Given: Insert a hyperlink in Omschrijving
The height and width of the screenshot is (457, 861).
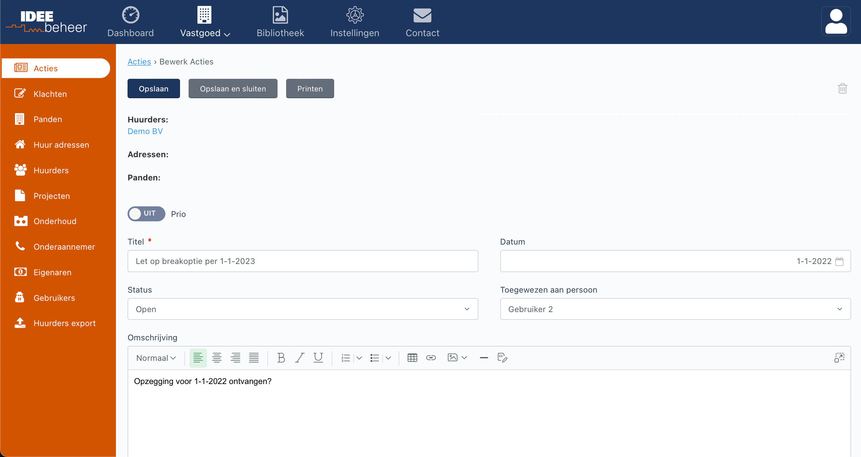Looking at the screenshot, I should pos(431,358).
